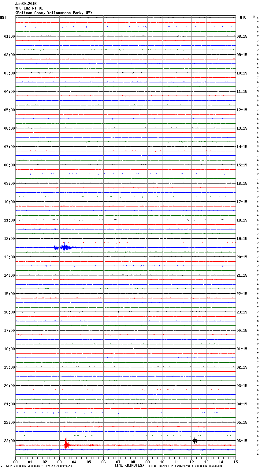Click the UTC time label '23:15'
Image resolution: width=260 pixels, height=470 pixels.
click(x=242, y=312)
